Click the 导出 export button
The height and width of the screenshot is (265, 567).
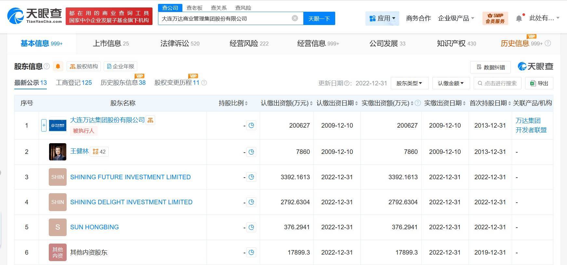pyautogui.click(x=539, y=83)
